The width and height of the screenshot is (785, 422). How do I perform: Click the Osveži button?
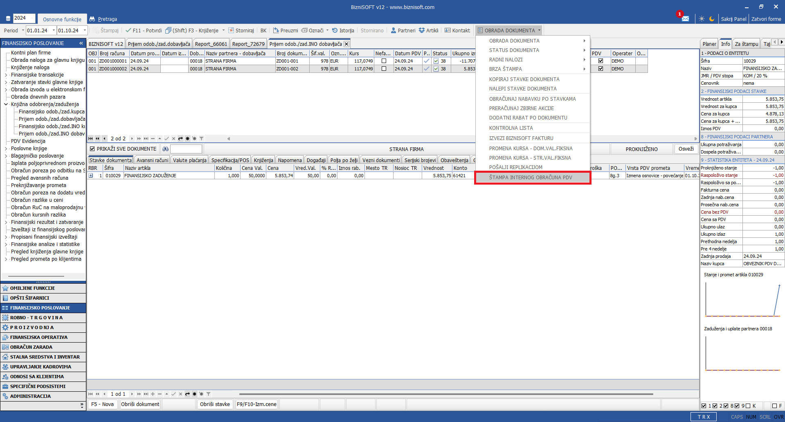686,149
